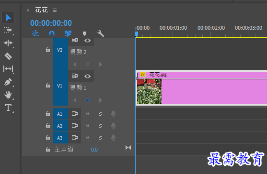This screenshot has height=174, width=267.
Task: Go to previous keyframe on V2
Action: 75,65
